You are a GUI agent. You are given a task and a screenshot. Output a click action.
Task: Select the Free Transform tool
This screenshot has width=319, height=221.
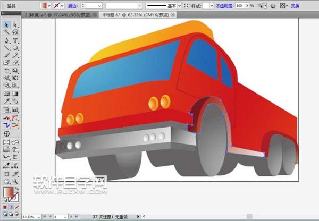pyautogui.click(x=15, y=78)
